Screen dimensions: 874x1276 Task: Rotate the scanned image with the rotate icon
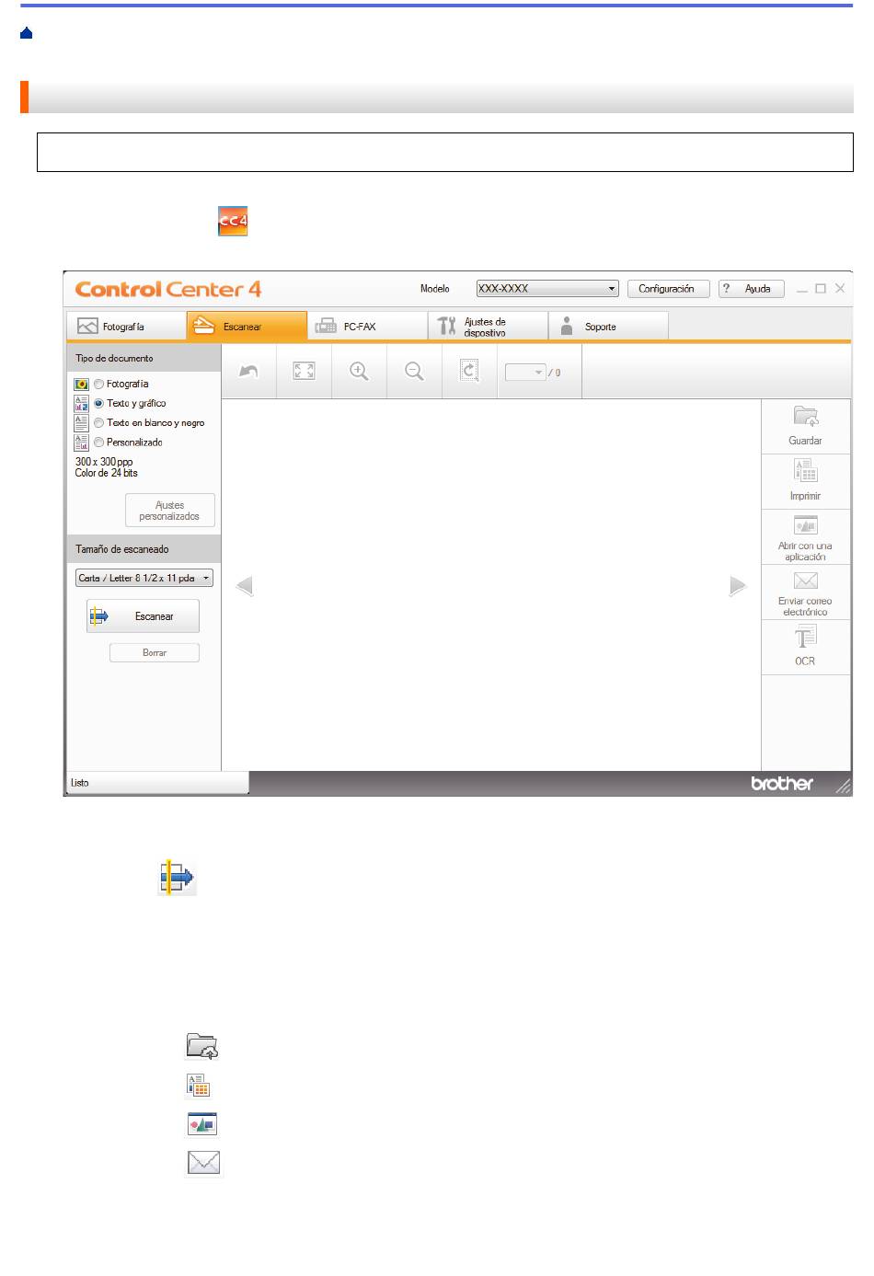(x=469, y=371)
